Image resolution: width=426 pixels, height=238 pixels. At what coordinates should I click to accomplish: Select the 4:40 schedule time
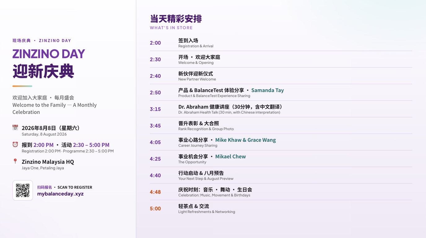coord(155,175)
